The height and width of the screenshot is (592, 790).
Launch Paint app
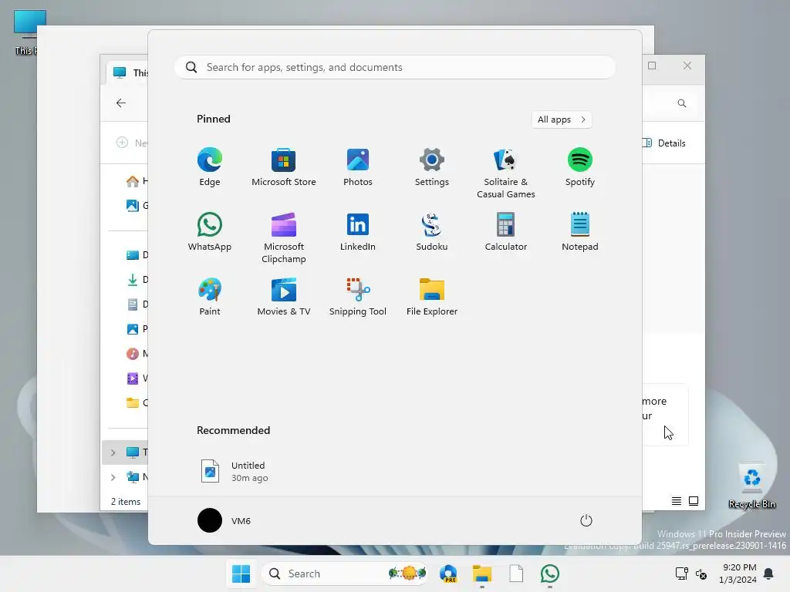point(210,297)
